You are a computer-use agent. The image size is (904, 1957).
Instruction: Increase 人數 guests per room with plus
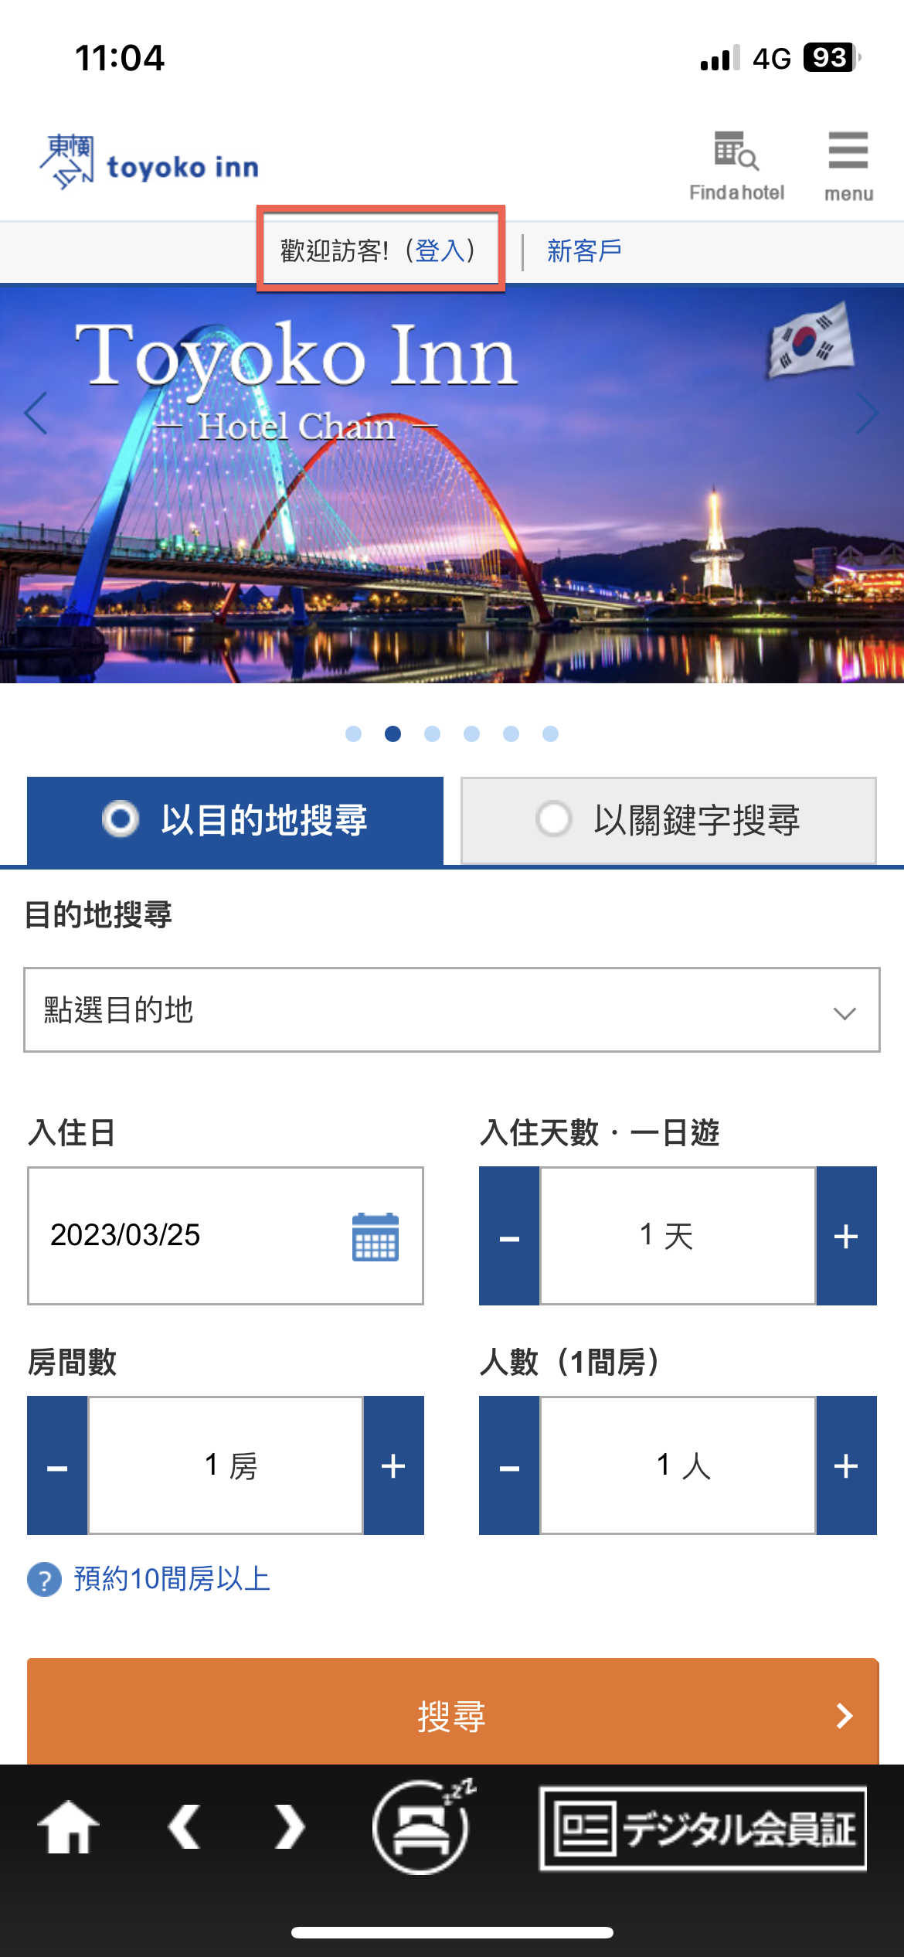pos(847,1465)
